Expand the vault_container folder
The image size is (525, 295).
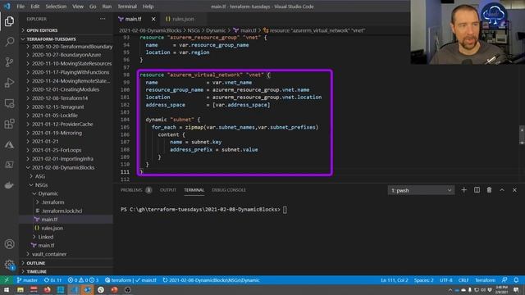pos(66,254)
